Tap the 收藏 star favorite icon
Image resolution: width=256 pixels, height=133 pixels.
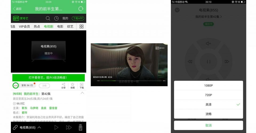coord(73,86)
